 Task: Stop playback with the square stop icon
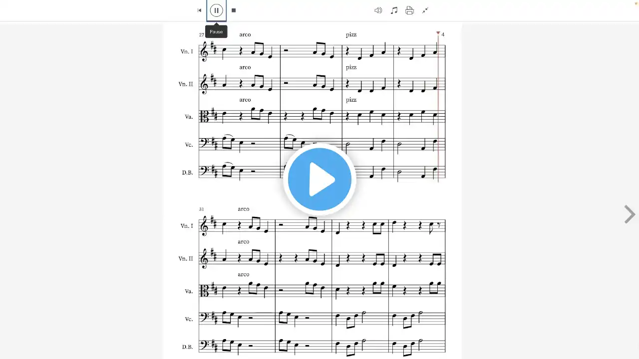pos(234,10)
